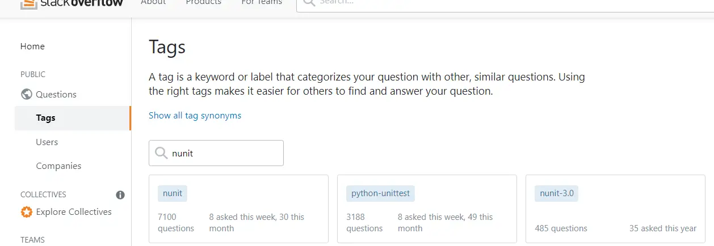Image resolution: width=714 pixels, height=246 pixels.
Task: Click the globe icon beside Questions
Action: (26, 94)
